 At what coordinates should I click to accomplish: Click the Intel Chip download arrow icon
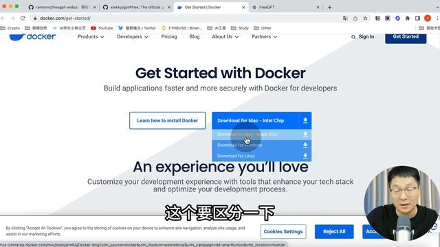coord(305,121)
